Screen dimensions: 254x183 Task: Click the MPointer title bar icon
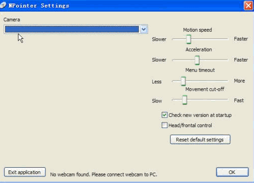[3, 6]
